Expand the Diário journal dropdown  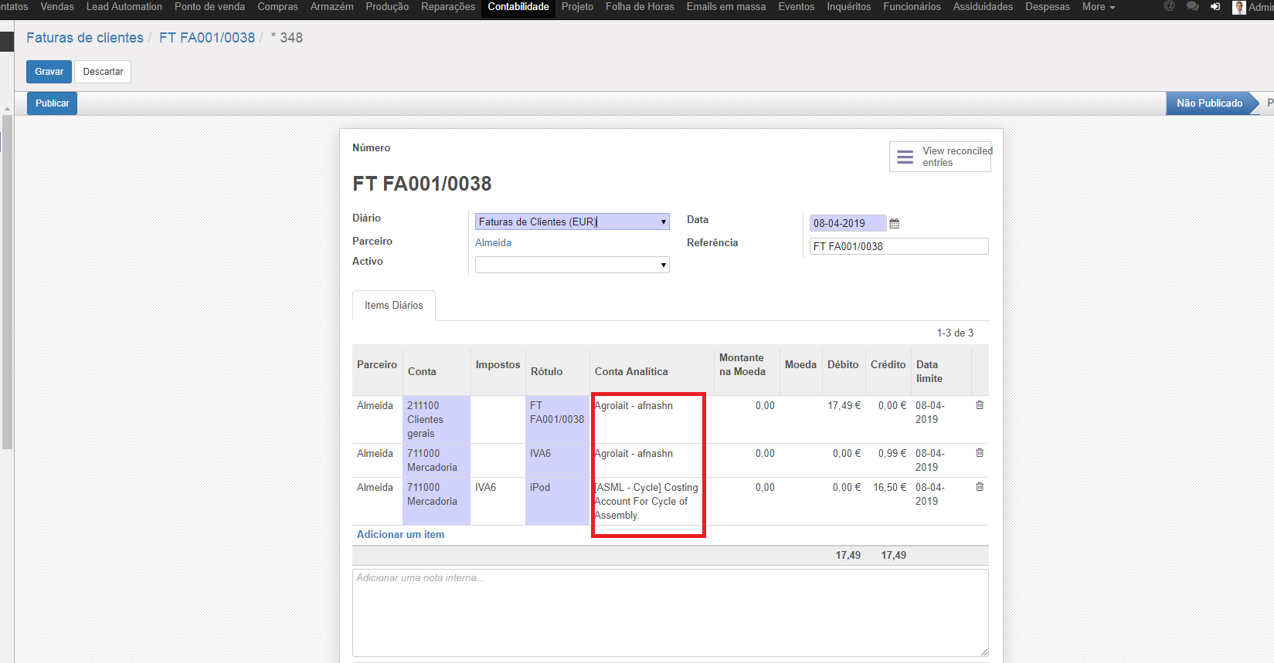tap(572, 222)
